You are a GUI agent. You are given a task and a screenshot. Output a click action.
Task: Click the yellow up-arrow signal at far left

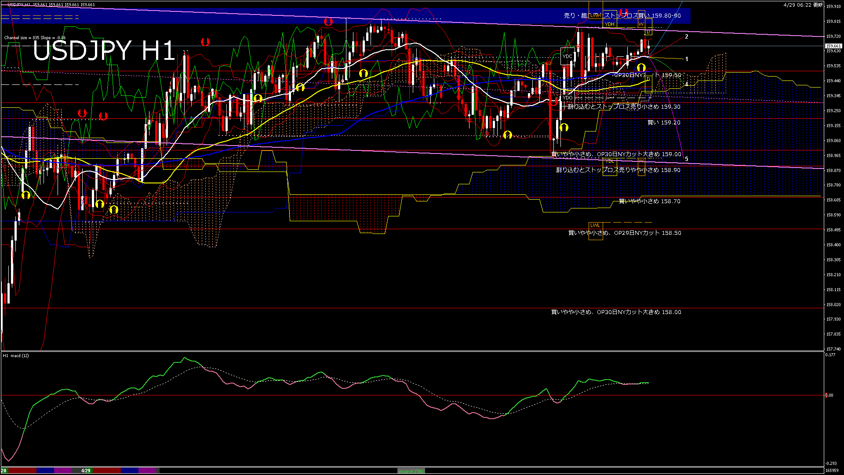point(25,195)
